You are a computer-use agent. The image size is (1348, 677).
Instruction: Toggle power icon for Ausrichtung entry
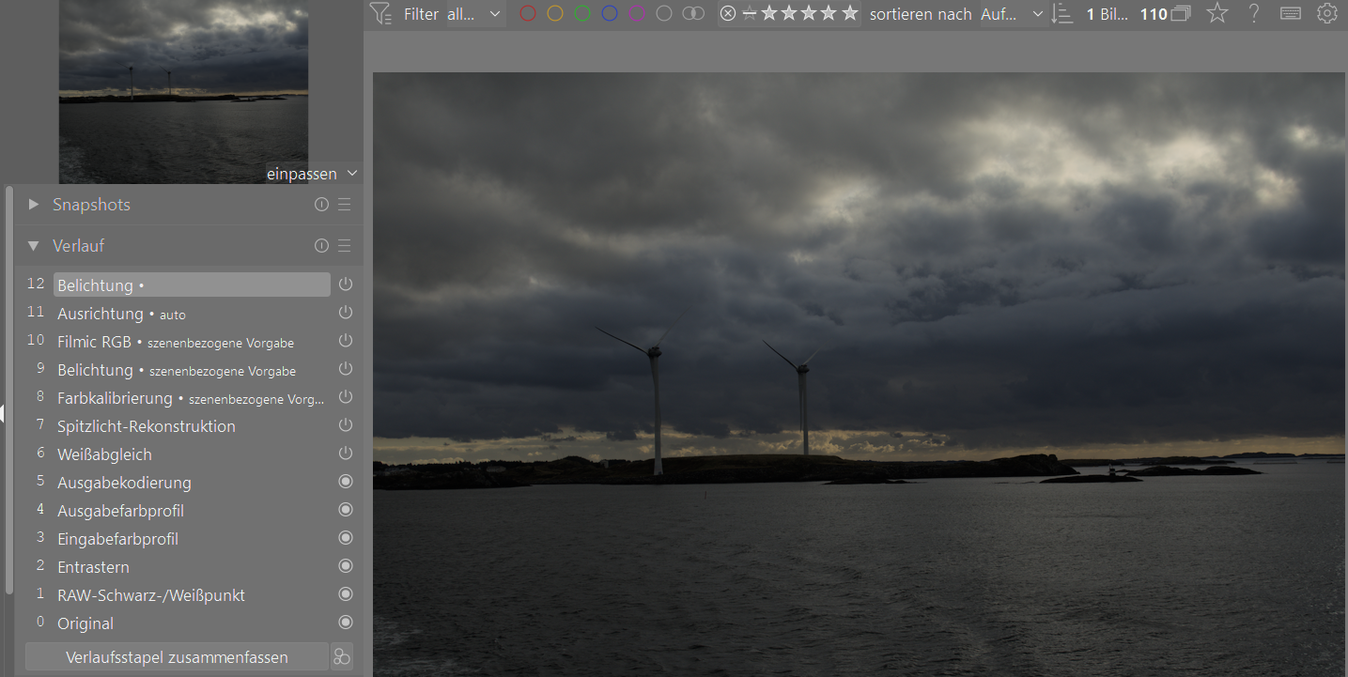[x=346, y=313]
